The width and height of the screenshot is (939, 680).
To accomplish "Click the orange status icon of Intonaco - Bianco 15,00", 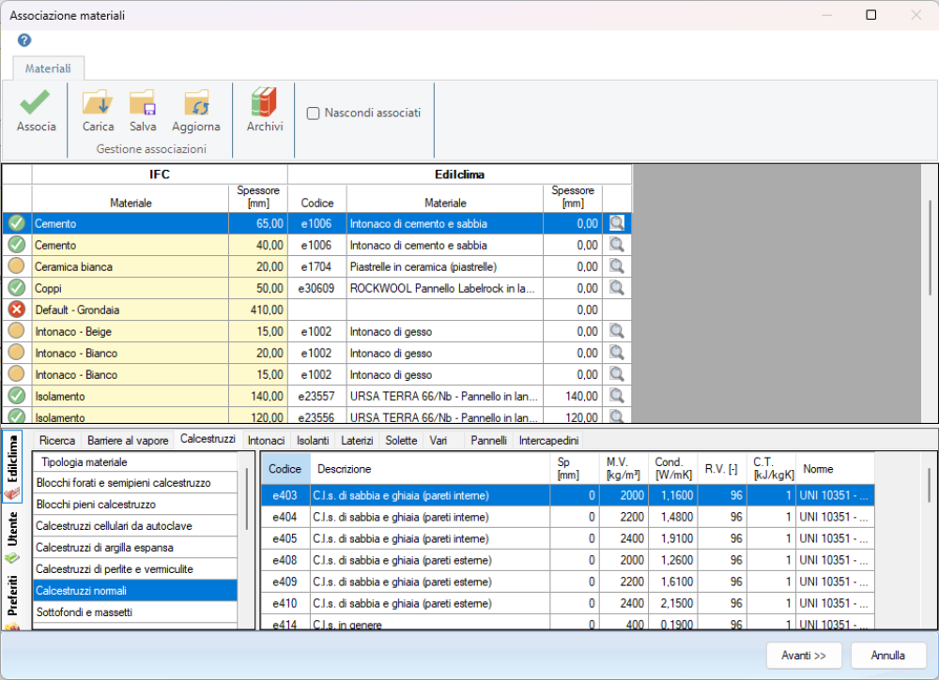I will click(17, 374).
